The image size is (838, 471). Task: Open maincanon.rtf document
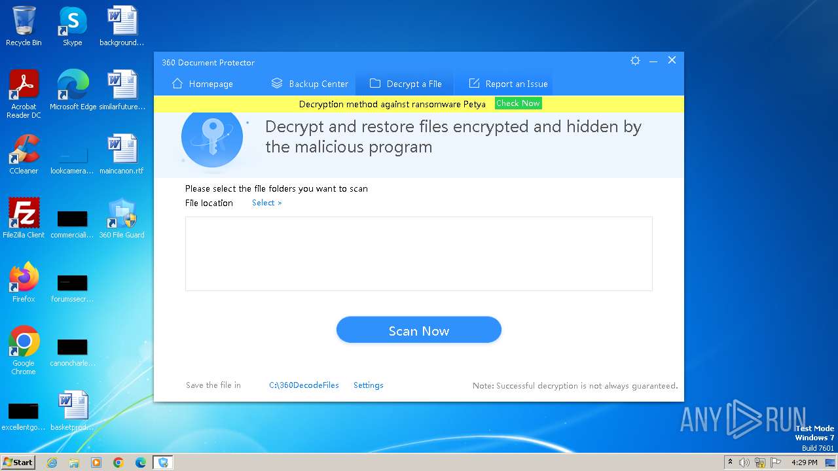tap(122, 155)
